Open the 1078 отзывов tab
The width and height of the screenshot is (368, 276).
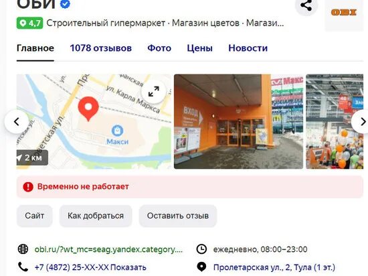(100, 48)
